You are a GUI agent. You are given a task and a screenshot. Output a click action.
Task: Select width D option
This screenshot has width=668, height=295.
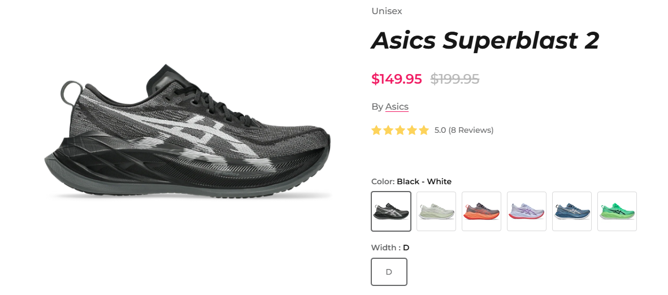389,272
